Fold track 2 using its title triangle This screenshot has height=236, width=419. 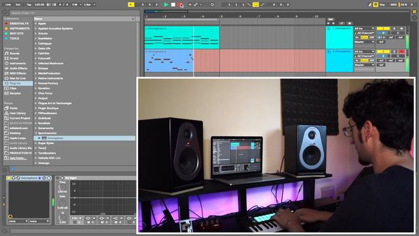pyautogui.click(x=329, y=51)
